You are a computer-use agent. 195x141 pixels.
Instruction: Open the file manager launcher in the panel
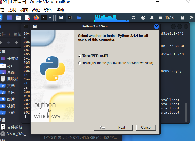(18, 18)
